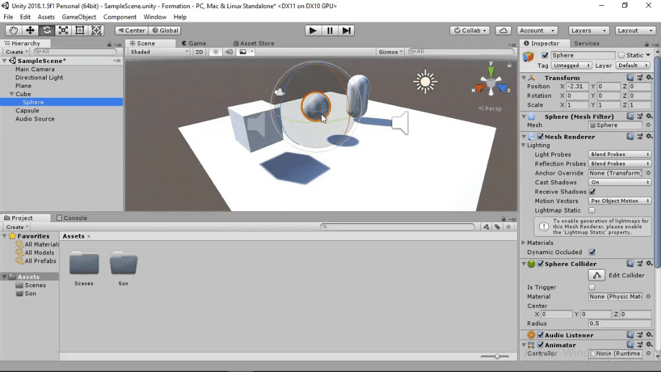Select the Capsule in the Hierarchy
Viewport: 661px width, 372px height.
26,110
